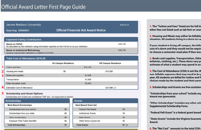Click the 'Total Scholarships' row label
Image resolution: width=201 pixels, height=130 pixels.
point(16,125)
